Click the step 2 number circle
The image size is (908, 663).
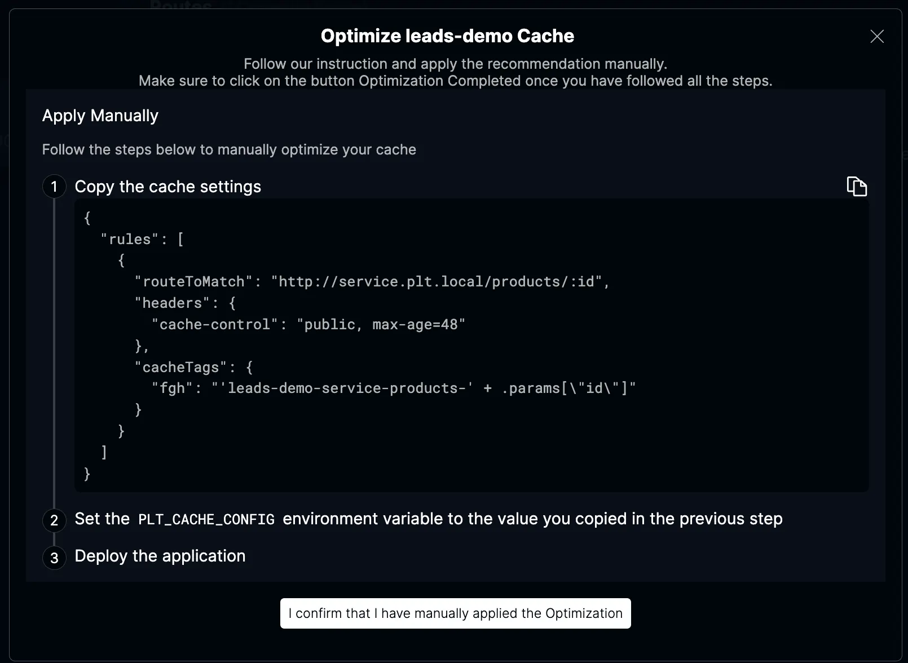(54, 520)
